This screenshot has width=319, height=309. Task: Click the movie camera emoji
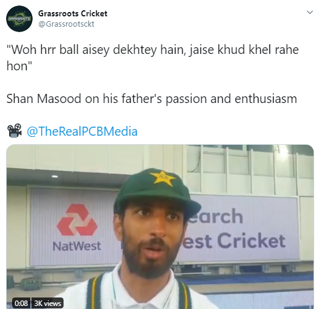tap(15, 130)
